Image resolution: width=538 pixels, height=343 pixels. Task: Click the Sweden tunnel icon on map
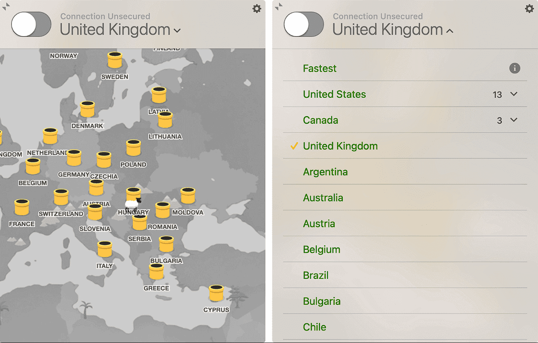click(x=115, y=60)
